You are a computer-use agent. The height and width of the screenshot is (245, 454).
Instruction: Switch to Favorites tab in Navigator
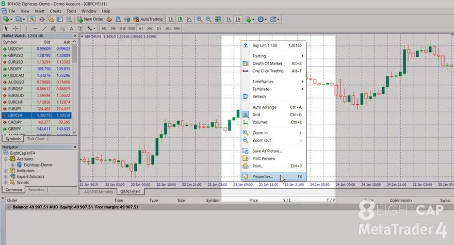[x=36, y=190]
